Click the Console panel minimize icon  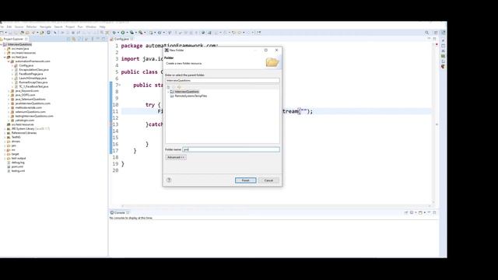tap(429, 212)
